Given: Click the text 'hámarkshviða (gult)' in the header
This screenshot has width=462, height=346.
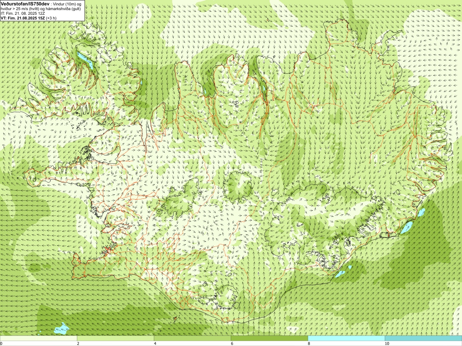Looking at the screenshot, I should (x=64, y=9).
